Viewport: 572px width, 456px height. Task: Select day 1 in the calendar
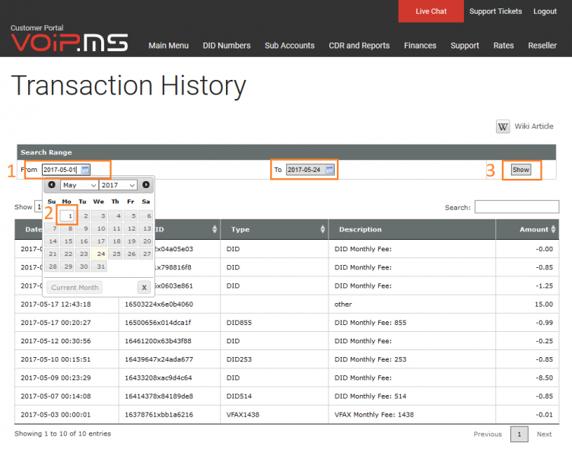point(68,215)
